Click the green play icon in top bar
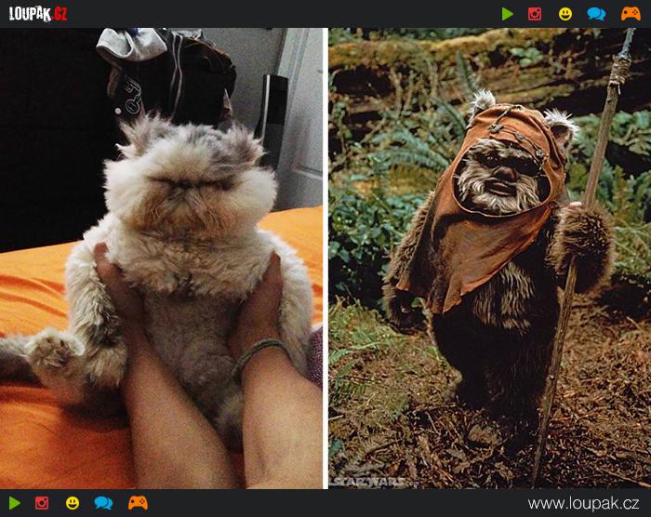This screenshot has height=517, width=651. point(507,14)
